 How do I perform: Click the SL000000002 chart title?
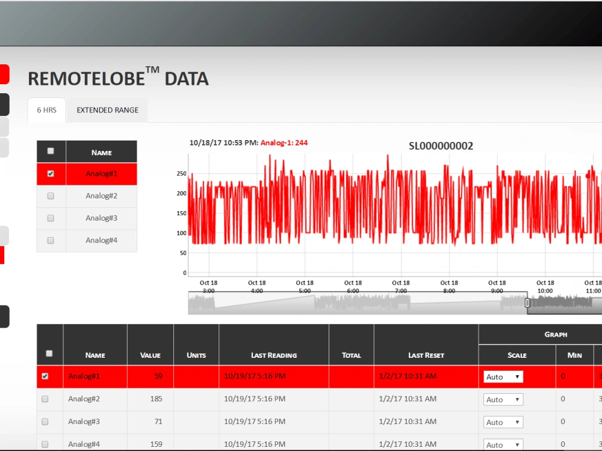[441, 146]
